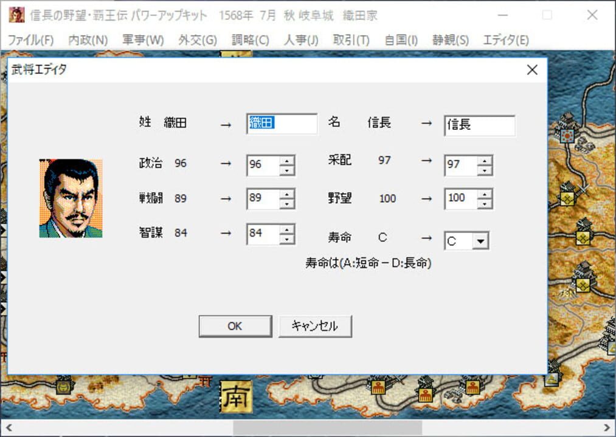Open the 外交 menu
Image resolution: width=616 pixels, height=437 pixels.
coord(197,40)
